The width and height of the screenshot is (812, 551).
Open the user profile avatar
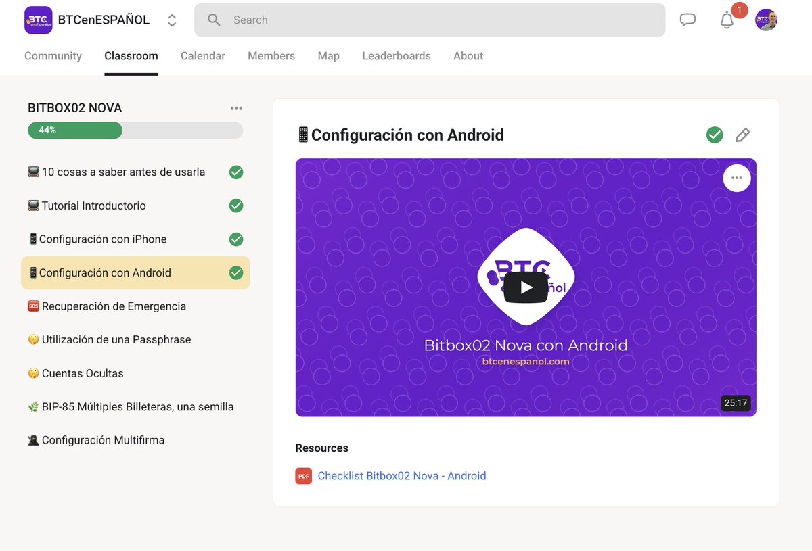tap(766, 20)
